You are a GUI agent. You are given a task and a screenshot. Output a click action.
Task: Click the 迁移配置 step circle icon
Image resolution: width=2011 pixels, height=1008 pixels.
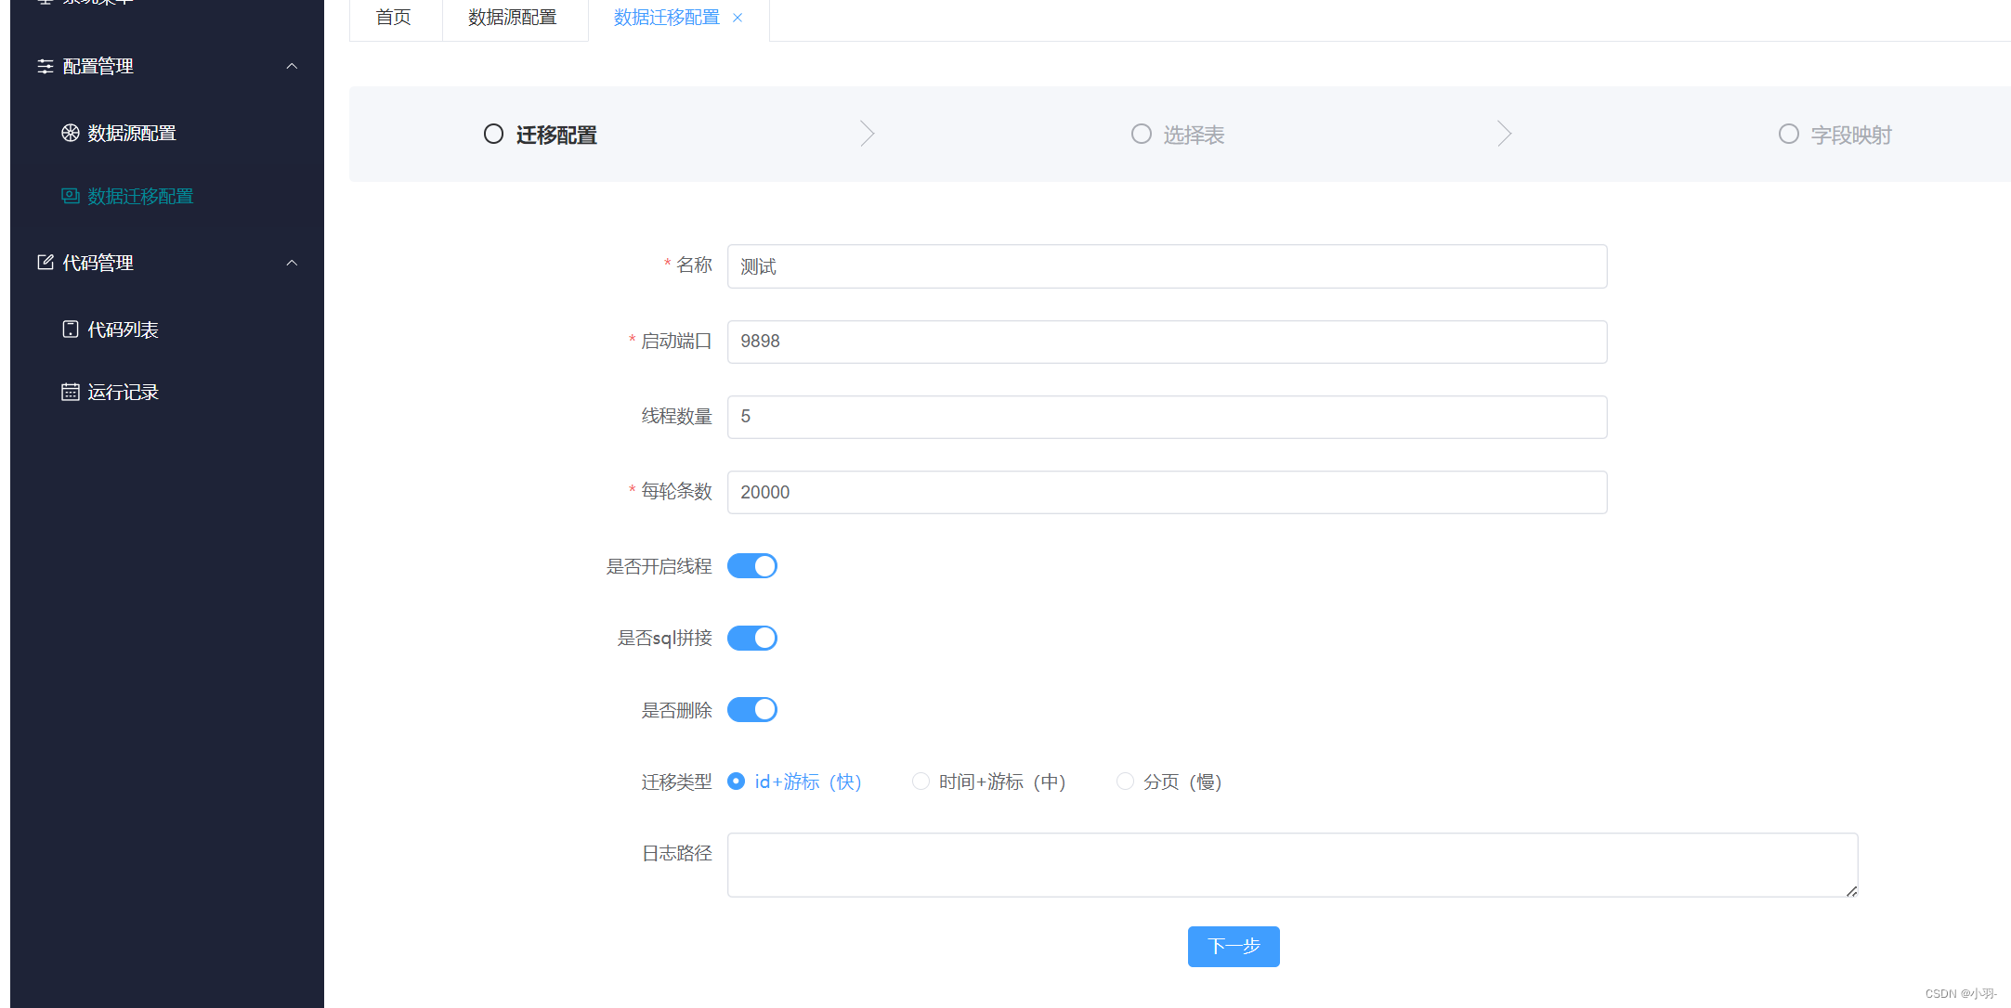[493, 134]
